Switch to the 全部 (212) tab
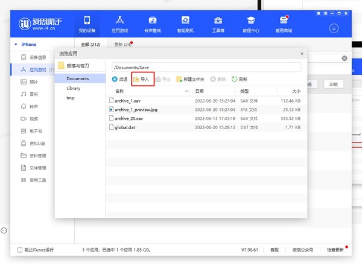Viewport: 362px width, 266px height. click(x=91, y=45)
